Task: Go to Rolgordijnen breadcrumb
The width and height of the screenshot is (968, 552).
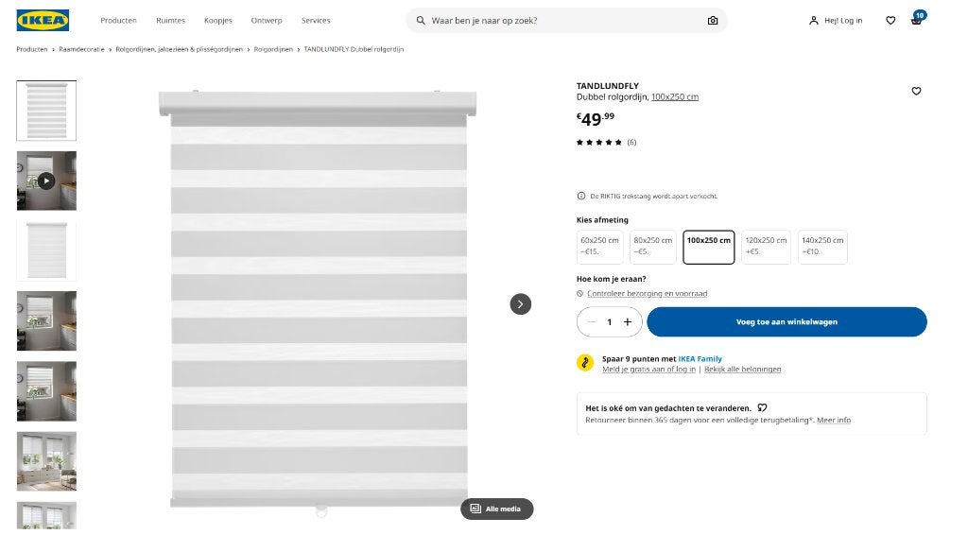Action: coord(273,49)
